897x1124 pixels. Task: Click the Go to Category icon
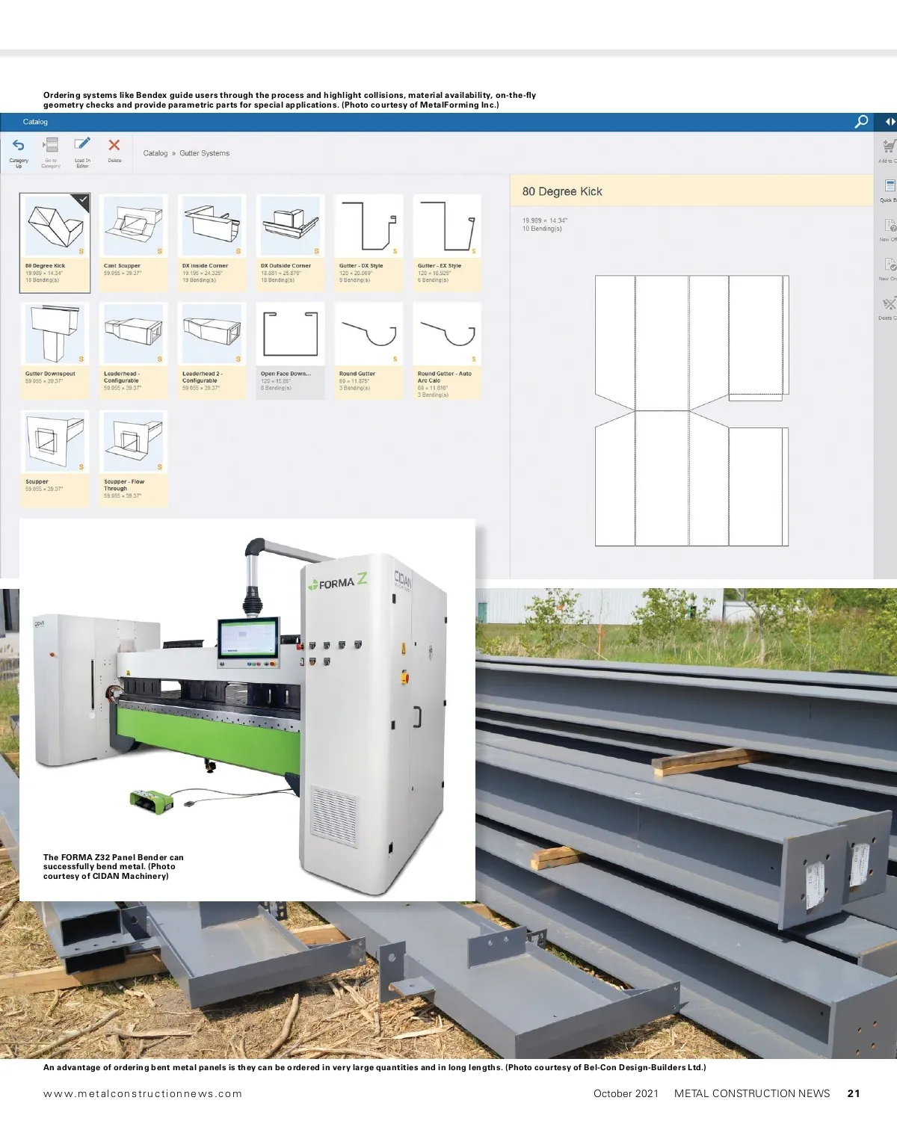pos(51,146)
